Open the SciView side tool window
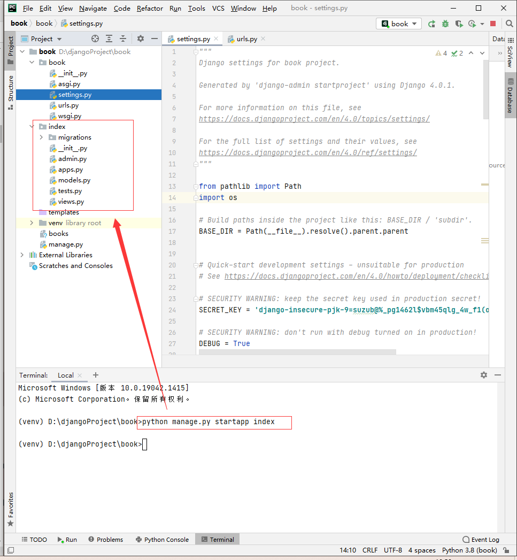 coord(511,53)
